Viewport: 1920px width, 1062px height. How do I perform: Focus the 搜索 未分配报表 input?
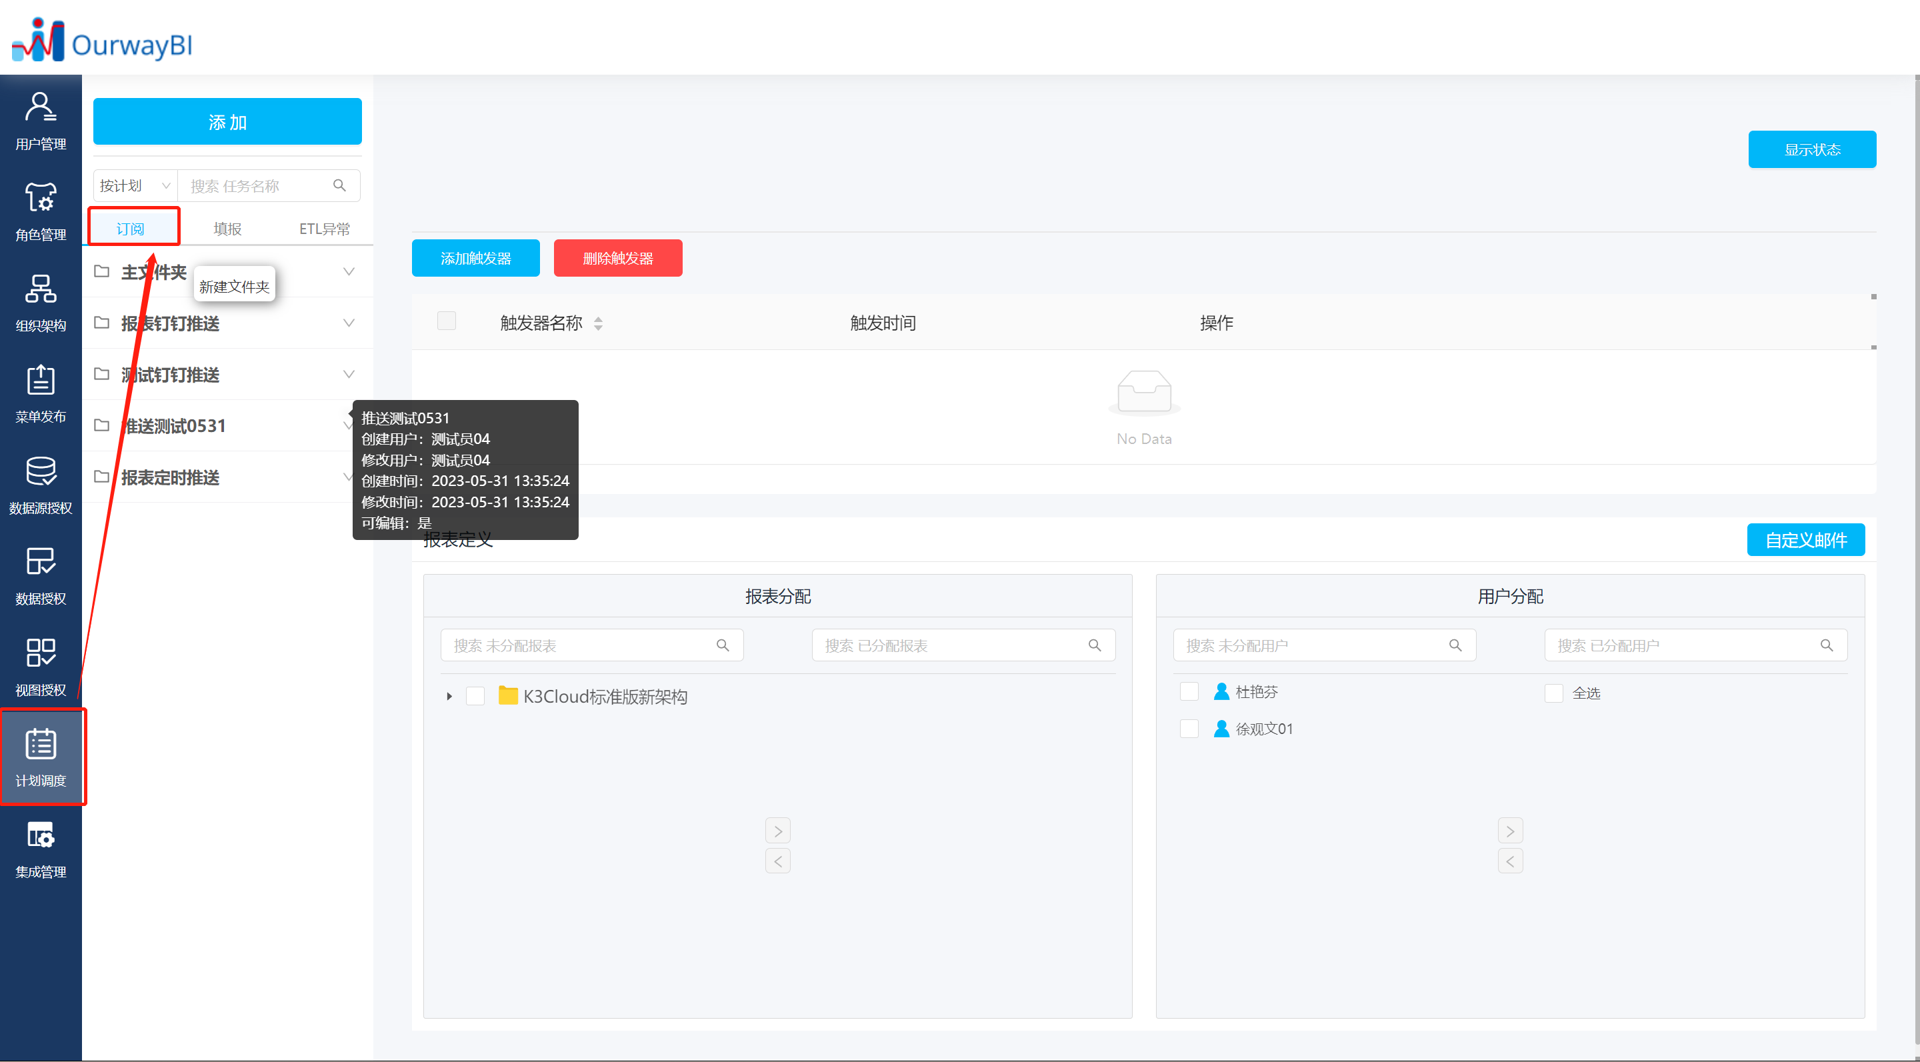click(592, 645)
